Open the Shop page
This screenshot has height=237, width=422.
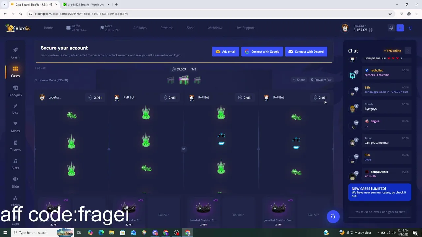[x=191, y=28]
